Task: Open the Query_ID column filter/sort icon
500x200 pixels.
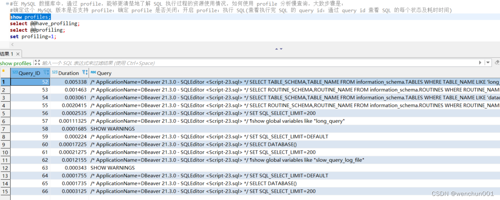Action: tap(46, 73)
